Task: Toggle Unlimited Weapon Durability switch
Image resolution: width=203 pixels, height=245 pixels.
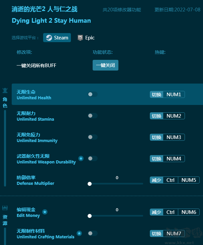Action: click(93, 158)
